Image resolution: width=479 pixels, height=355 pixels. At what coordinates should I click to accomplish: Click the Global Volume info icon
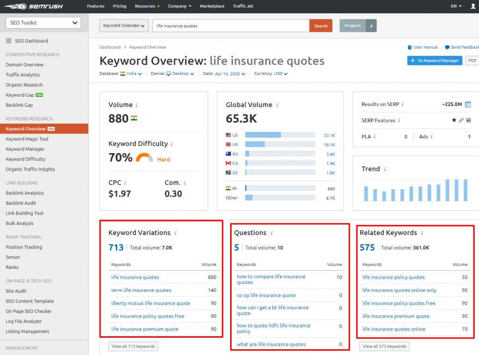click(x=277, y=105)
